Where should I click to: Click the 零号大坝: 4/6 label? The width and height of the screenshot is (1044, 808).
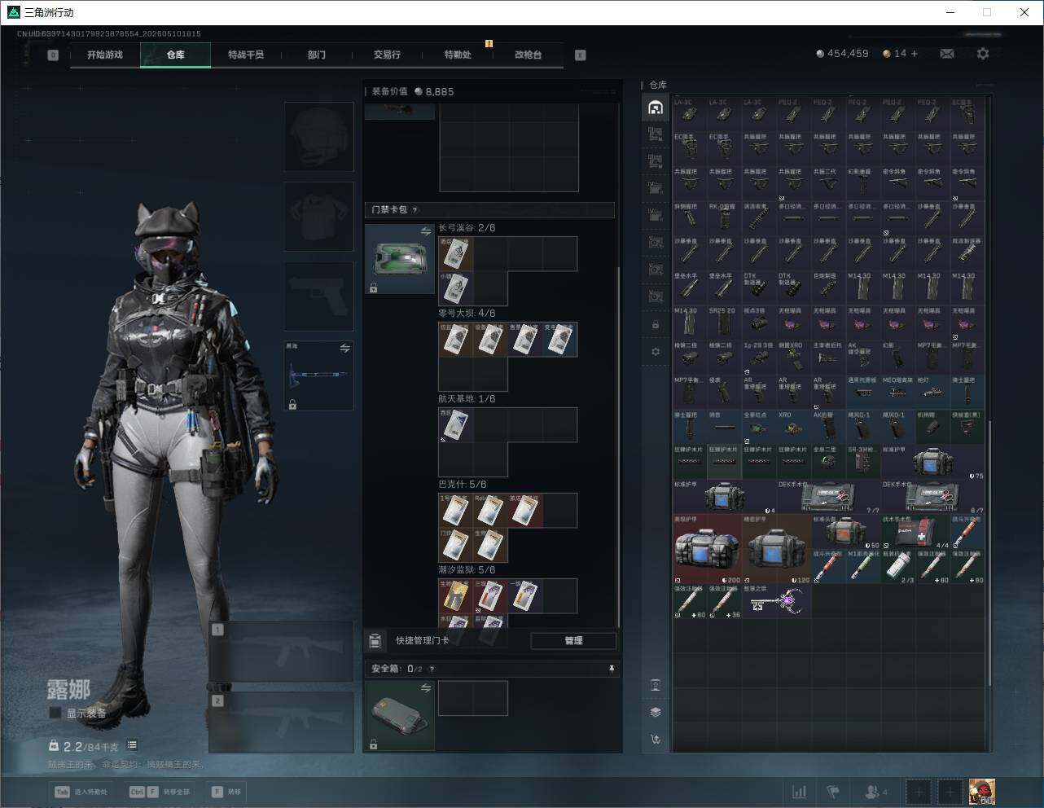[x=467, y=314]
